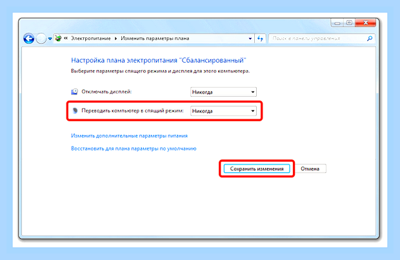Click the moon sleep icon
Screen dimensions: 400x260
click(x=75, y=111)
